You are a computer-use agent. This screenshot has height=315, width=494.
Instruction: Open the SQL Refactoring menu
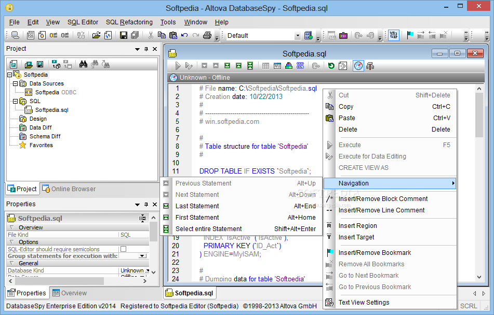click(129, 22)
